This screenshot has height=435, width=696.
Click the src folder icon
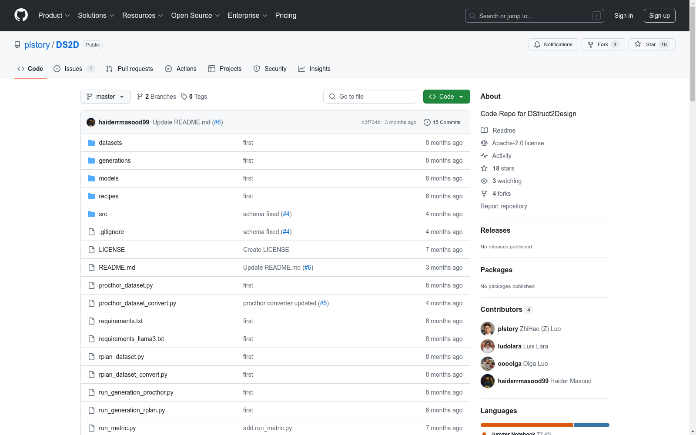click(x=91, y=214)
